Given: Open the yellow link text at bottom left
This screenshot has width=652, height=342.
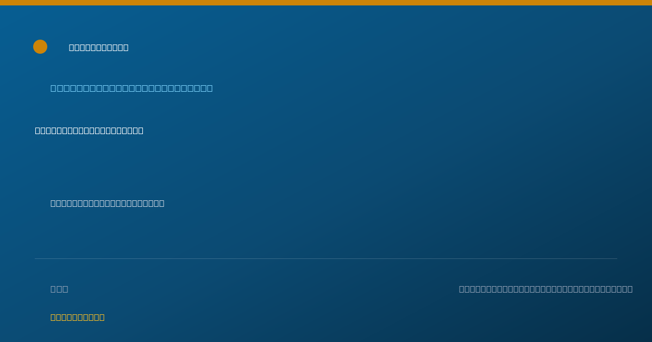Looking at the screenshot, I should click(x=78, y=318).
